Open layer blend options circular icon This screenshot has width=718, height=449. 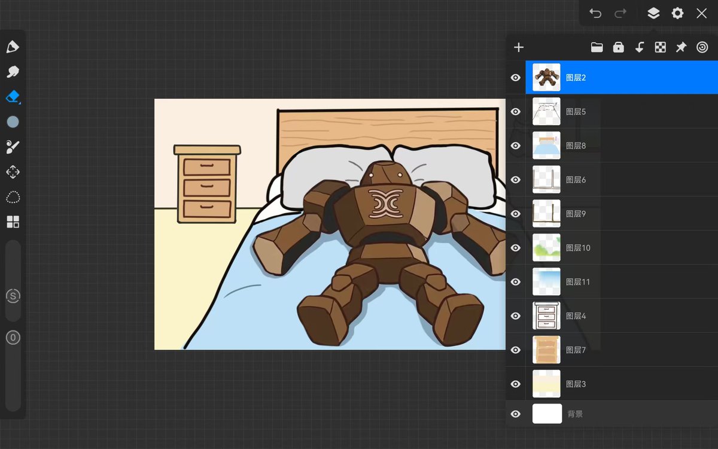pos(702,47)
